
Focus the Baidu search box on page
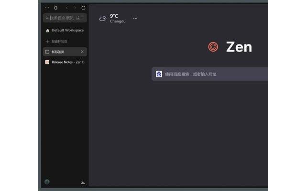point(209,74)
